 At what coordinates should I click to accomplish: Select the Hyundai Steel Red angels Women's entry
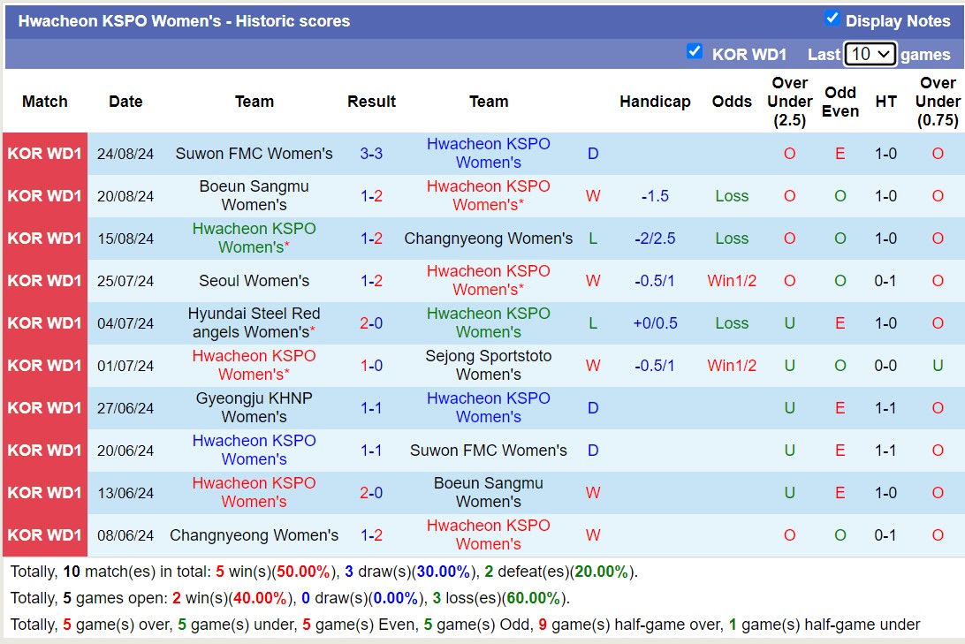[x=254, y=322]
